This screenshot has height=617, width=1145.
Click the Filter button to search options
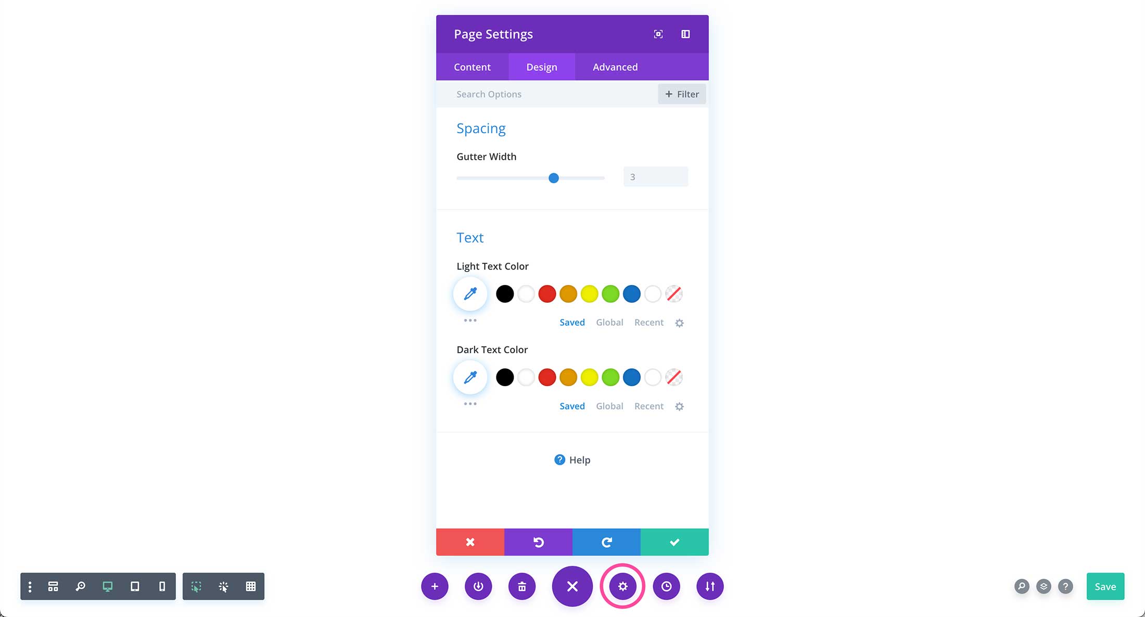coord(681,94)
